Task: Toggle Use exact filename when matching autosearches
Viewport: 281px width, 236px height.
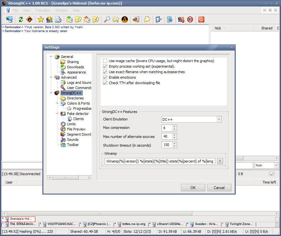Action: tap(105, 72)
